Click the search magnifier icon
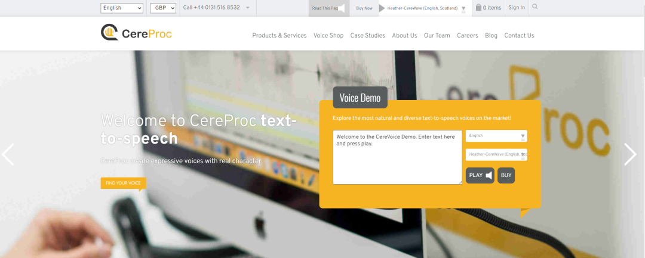 (x=535, y=7)
